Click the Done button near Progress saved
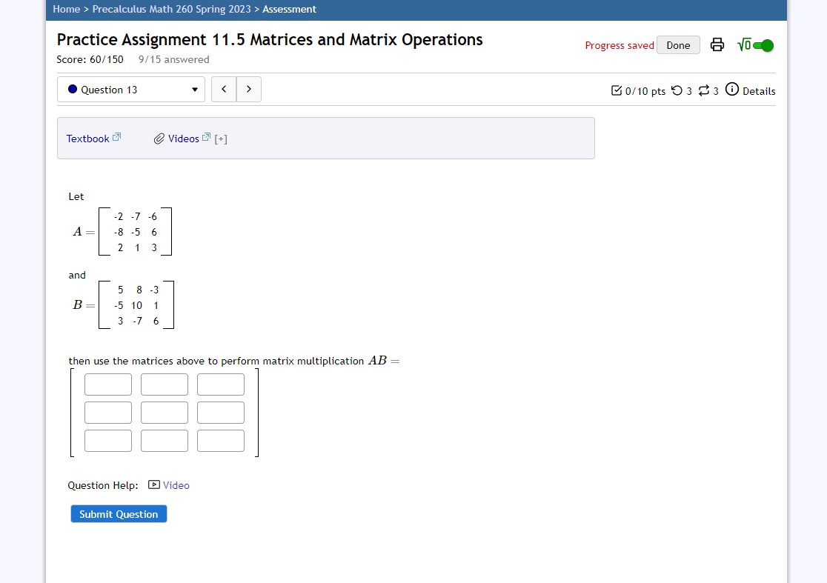Screen dimensions: 827x583 point(677,45)
